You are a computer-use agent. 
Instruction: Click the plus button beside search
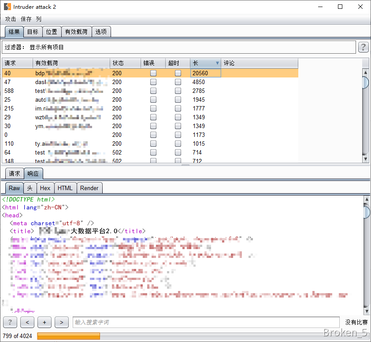pyautogui.click(x=45, y=322)
